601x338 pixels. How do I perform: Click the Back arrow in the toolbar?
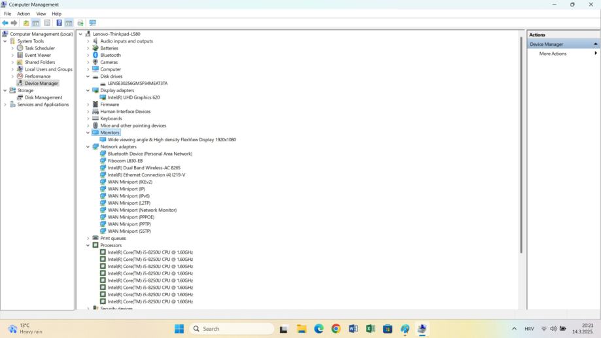5,23
